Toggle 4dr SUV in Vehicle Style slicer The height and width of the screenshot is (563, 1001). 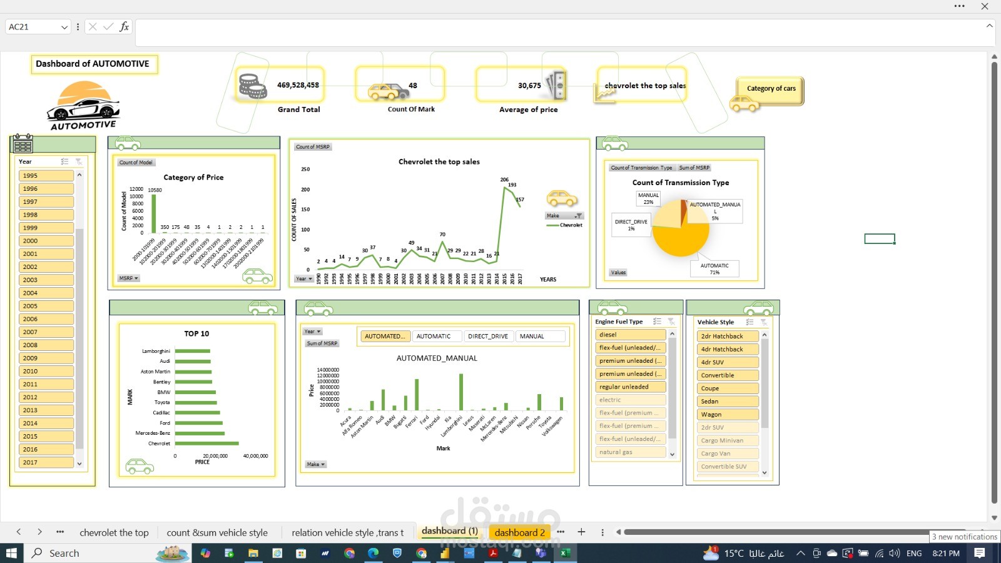click(728, 362)
